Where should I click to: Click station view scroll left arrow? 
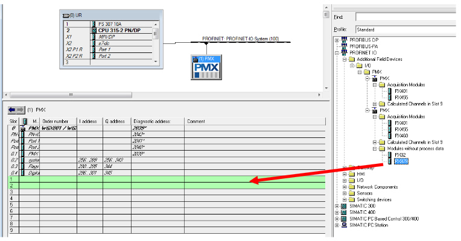click(6, 95)
